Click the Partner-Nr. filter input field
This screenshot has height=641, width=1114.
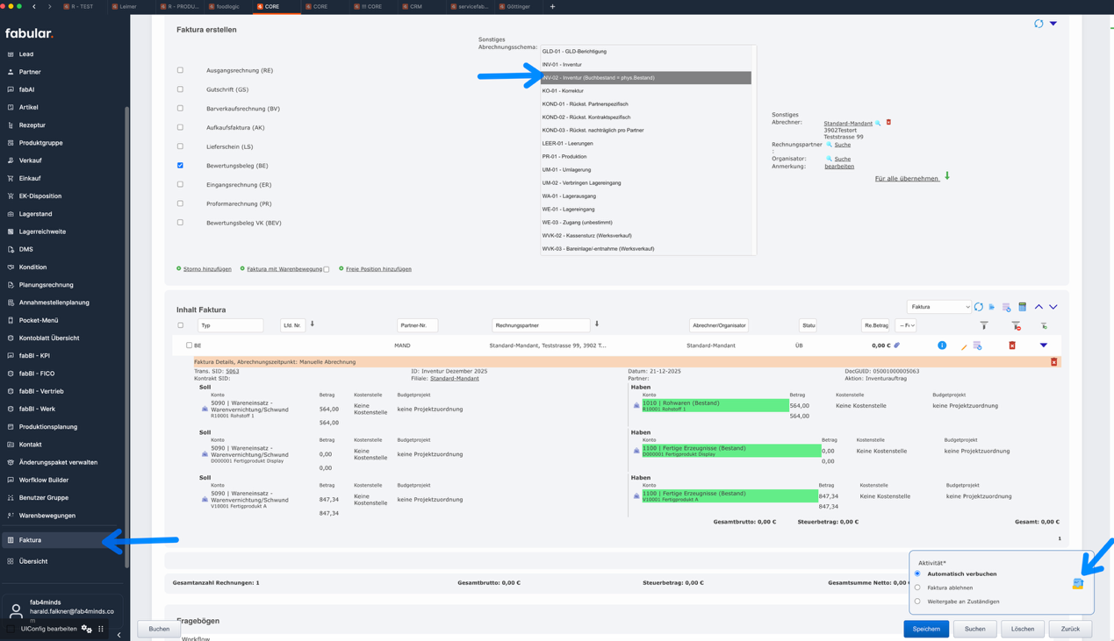[x=417, y=325]
